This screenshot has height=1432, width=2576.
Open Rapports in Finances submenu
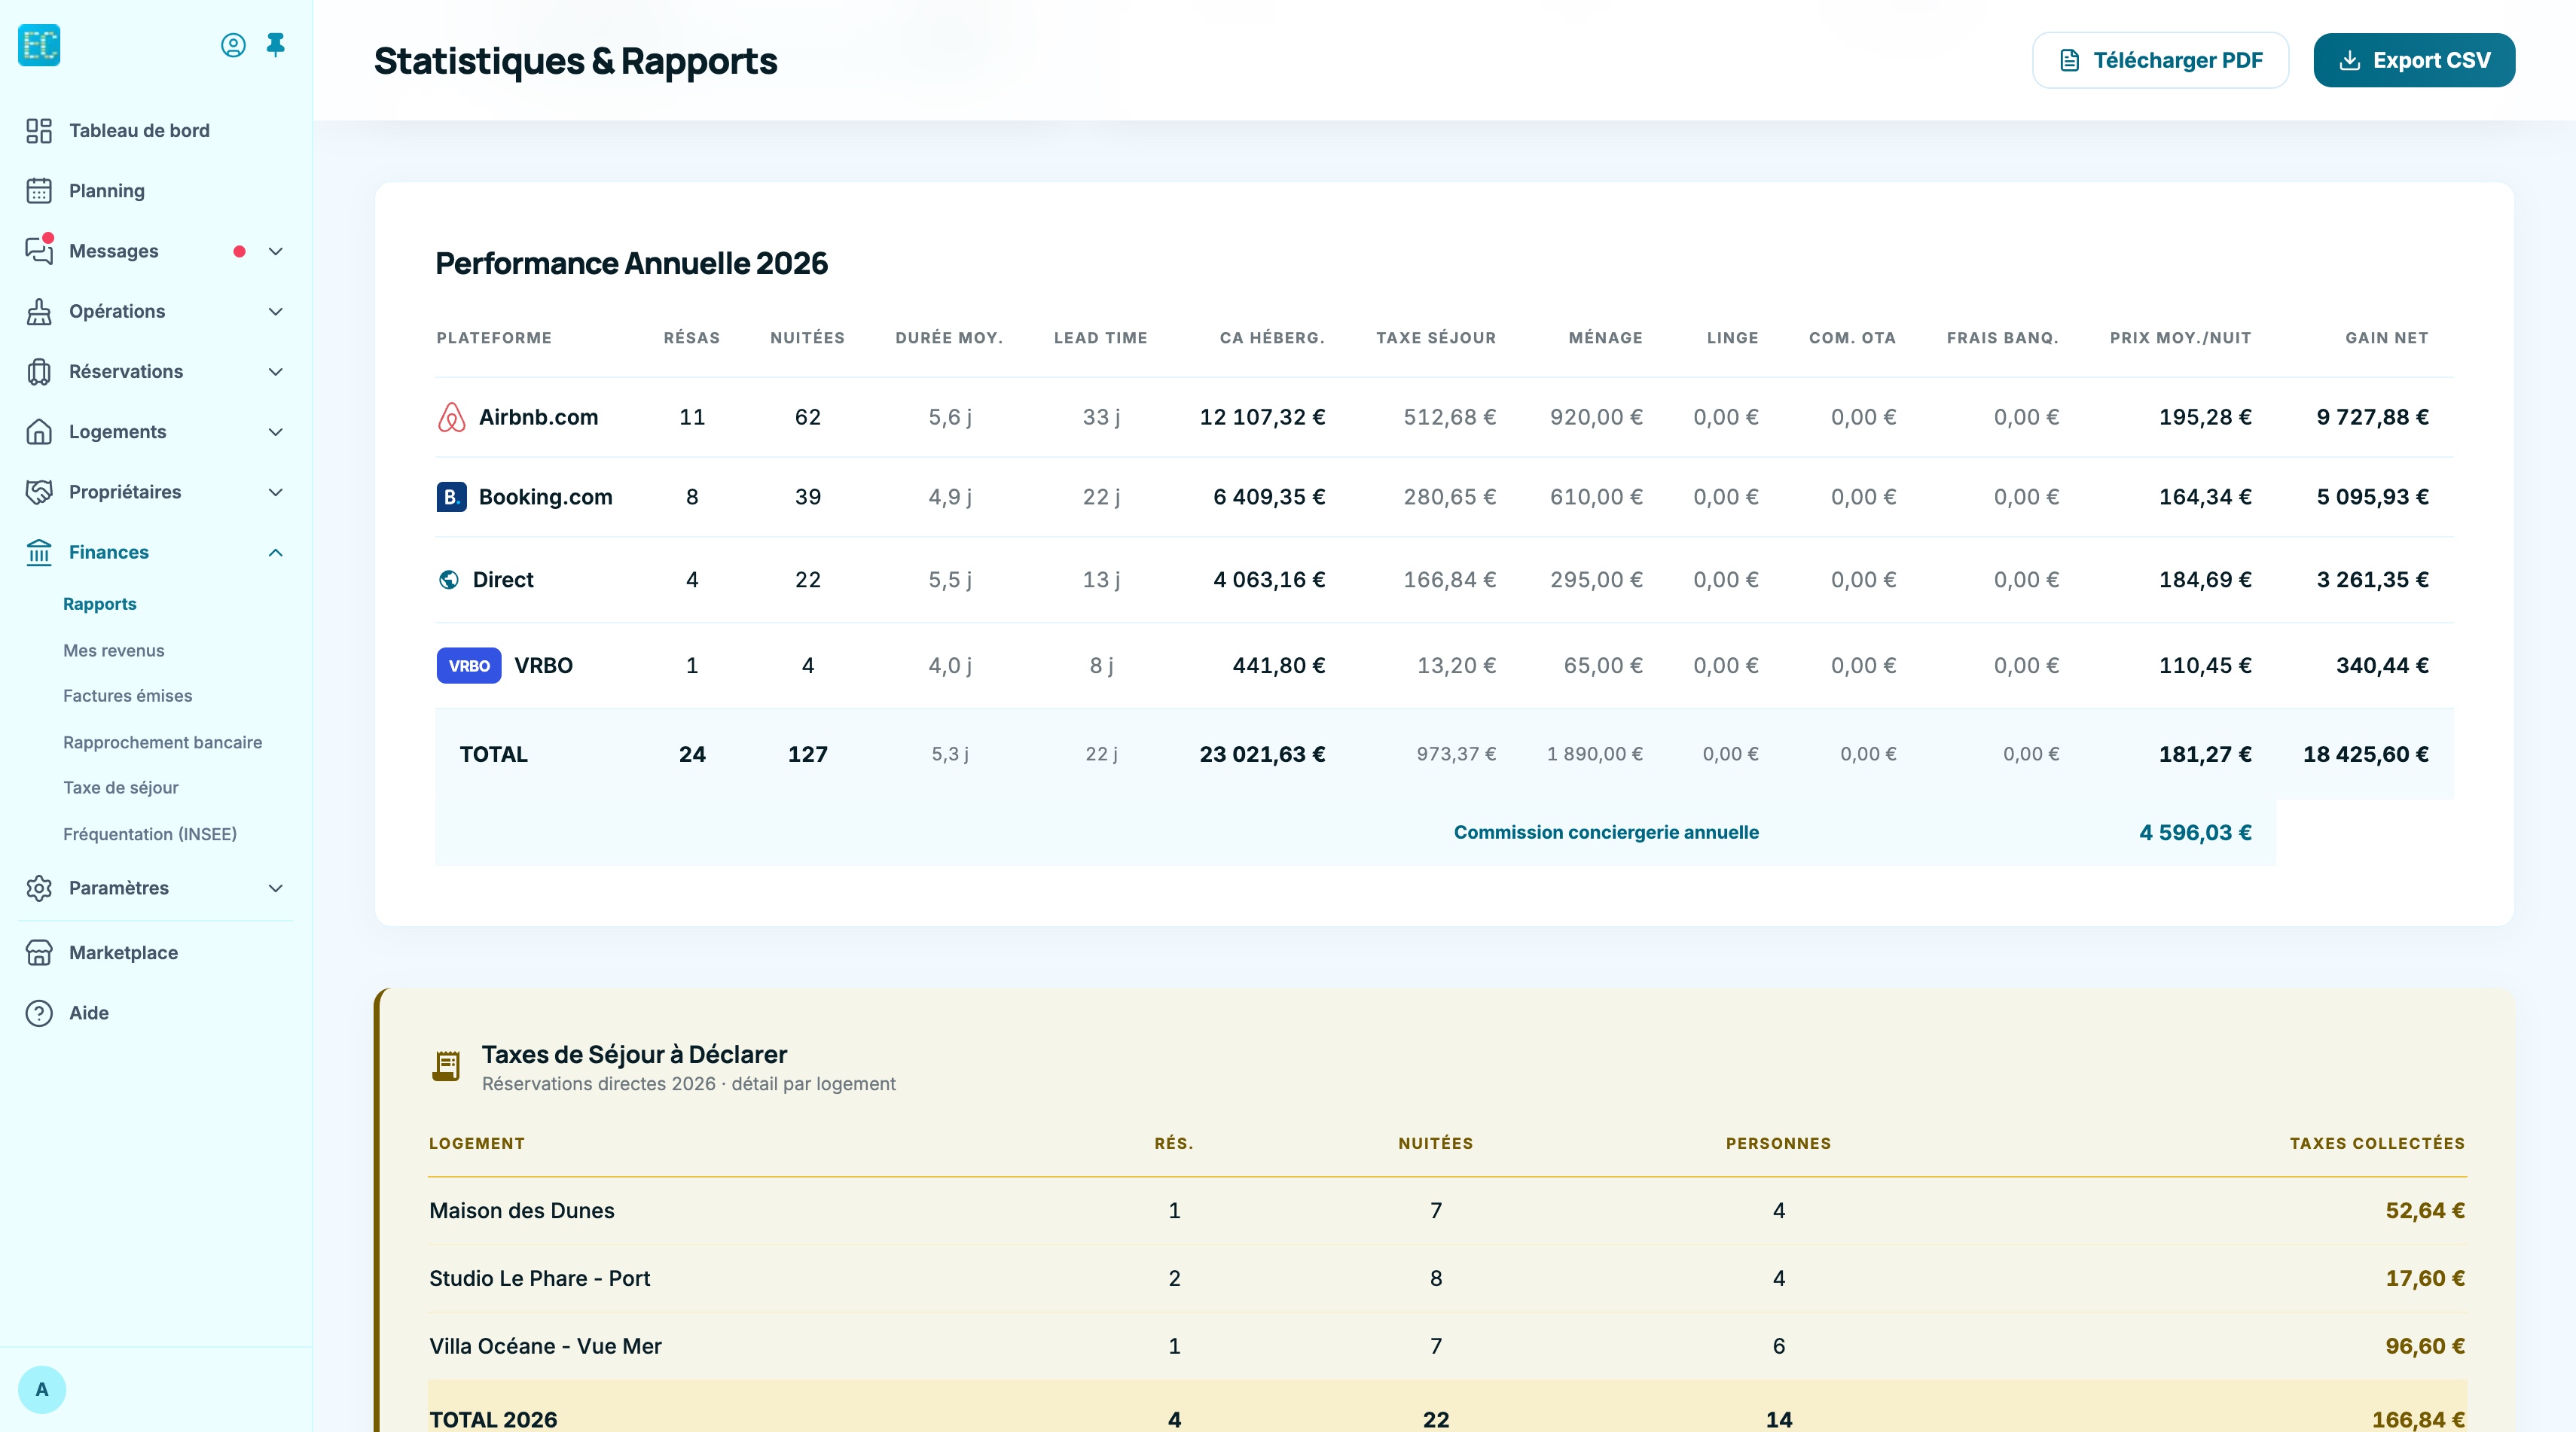pyautogui.click(x=100, y=605)
